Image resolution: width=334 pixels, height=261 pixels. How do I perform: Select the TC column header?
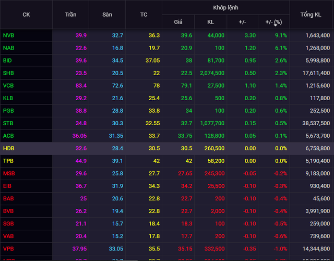144,15
